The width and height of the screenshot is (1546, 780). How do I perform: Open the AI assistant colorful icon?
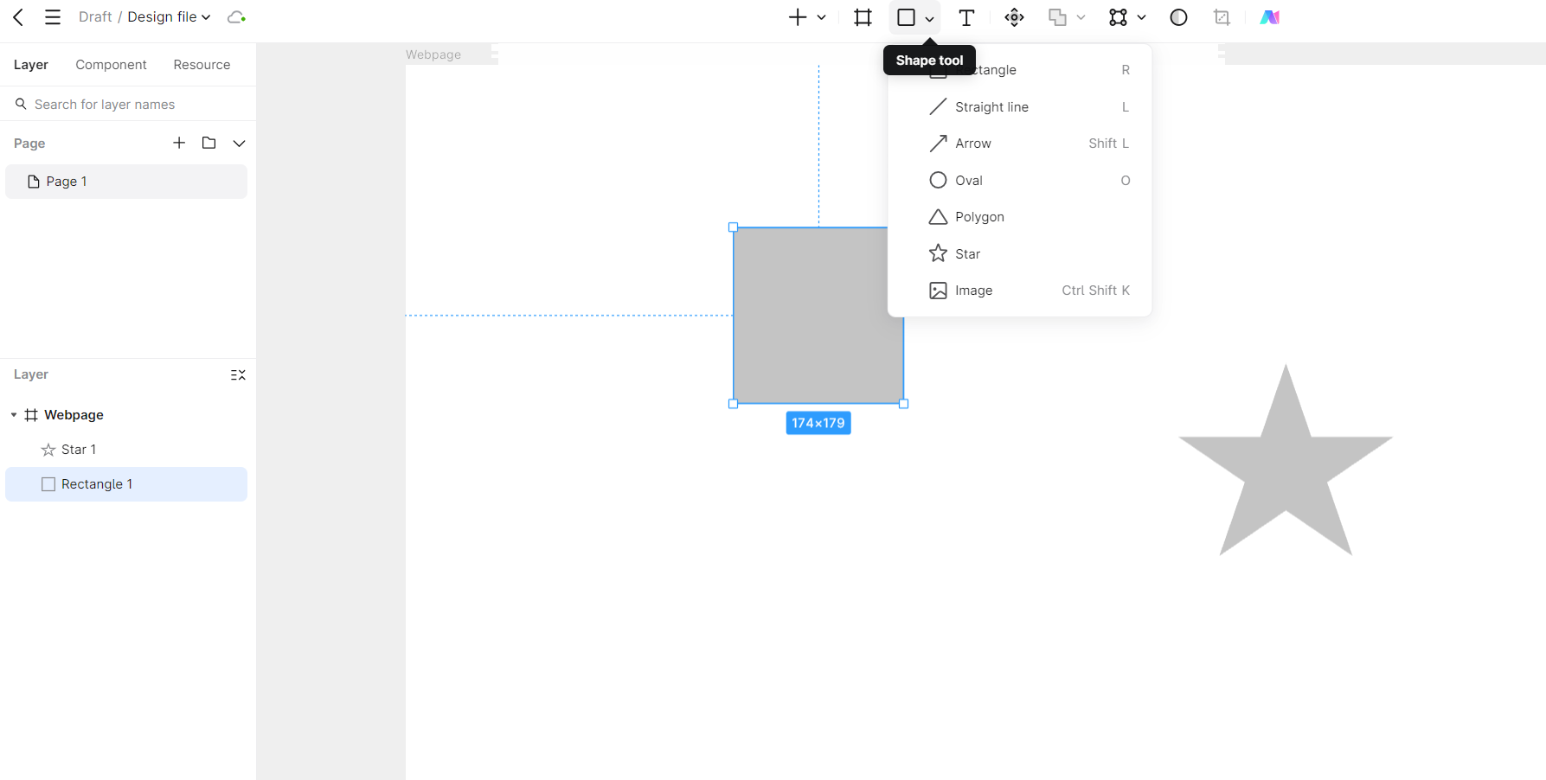pyautogui.click(x=1269, y=17)
